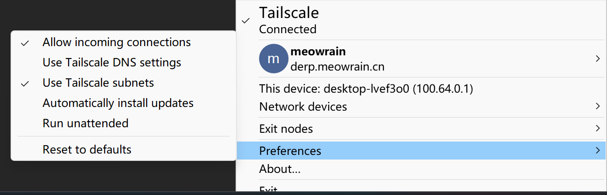Toggle Allow incoming connections option
Image resolution: width=607 pixels, height=195 pixels.
(117, 42)
